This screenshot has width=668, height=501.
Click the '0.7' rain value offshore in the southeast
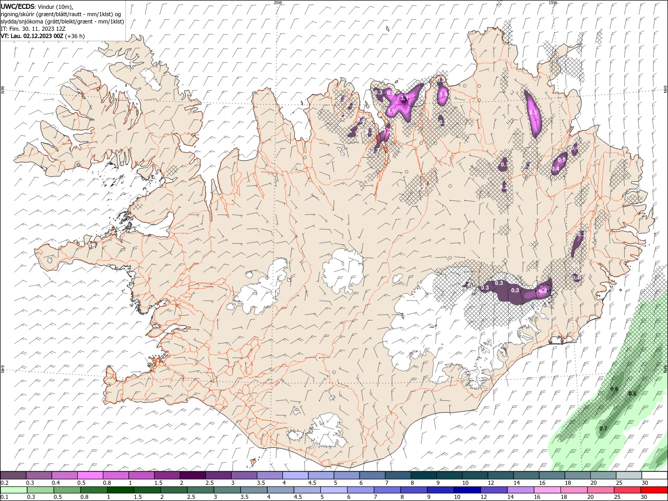(603, 428)
